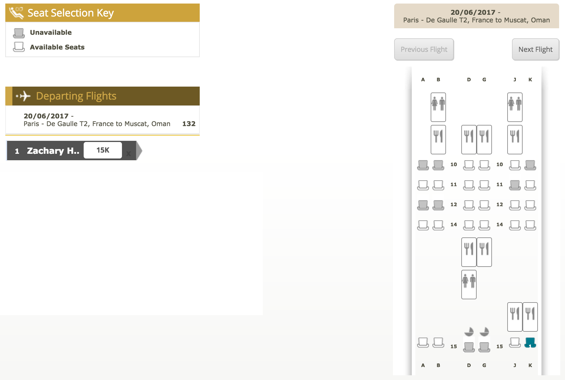Image resolution: width=565 pixels, height=380 pixels.
Task: Click the Next Flight button
Action: pos(535,49)
